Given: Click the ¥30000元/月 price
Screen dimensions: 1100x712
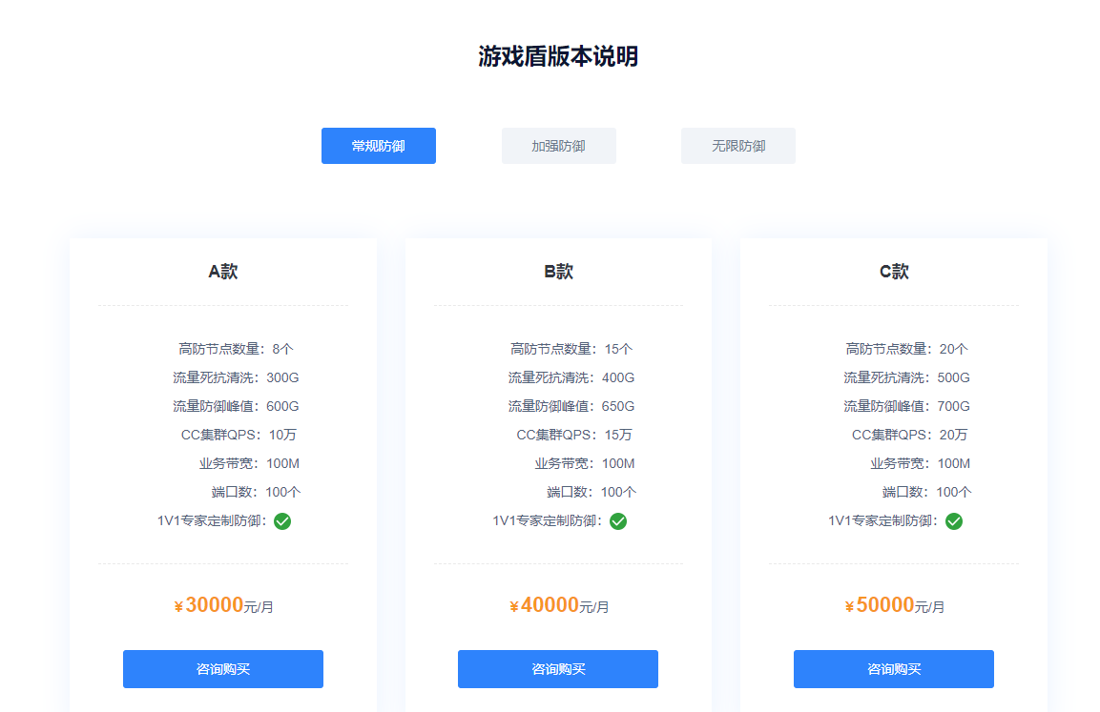Looking at the screenshot, I should click(x=223, y=605).
